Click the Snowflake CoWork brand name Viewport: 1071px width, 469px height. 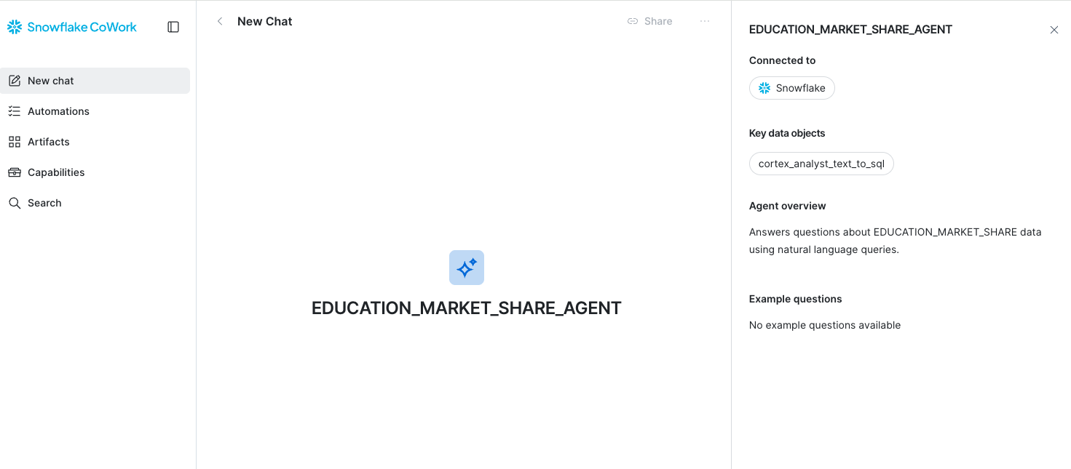coord(82,27)
